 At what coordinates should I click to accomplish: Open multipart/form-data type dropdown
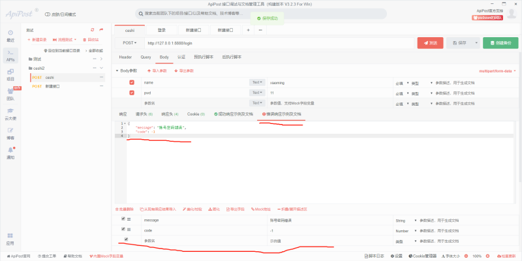(497, 71)
